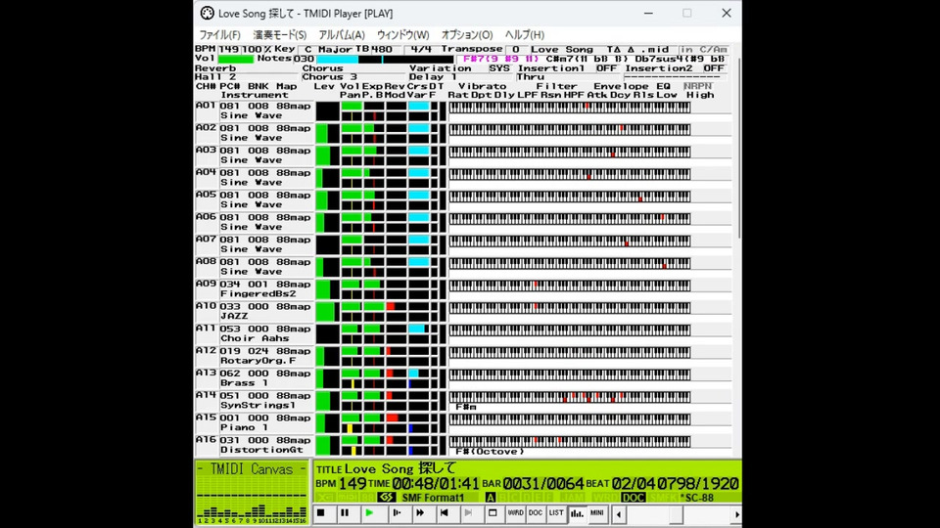The image size is (940, 528).
Task: Toggle channel A14 label
Action: pos(207,395)
